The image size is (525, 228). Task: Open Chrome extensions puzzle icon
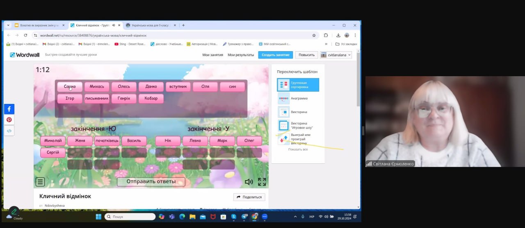[326, 35]
